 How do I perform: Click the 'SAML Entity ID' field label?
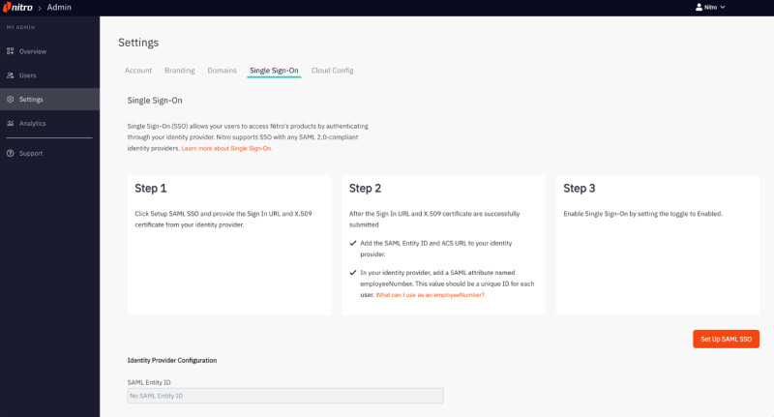pos(149,382)
